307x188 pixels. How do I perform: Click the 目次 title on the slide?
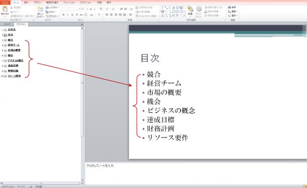click(150, 58)
